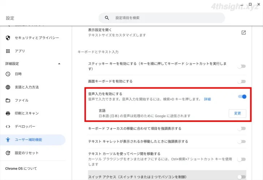Click the 設定 title text

click(x=10, y=18)
